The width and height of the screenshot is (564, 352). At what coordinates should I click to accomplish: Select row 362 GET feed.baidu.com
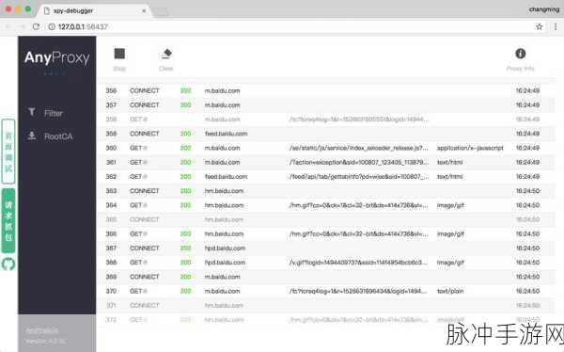point(325,177)
